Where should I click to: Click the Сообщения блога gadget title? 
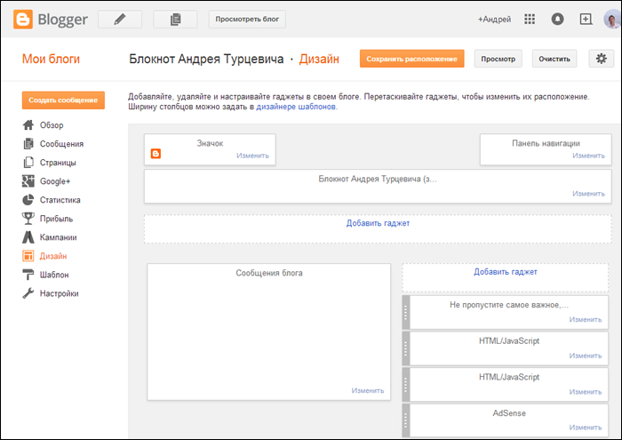click(x=269, y=273)
